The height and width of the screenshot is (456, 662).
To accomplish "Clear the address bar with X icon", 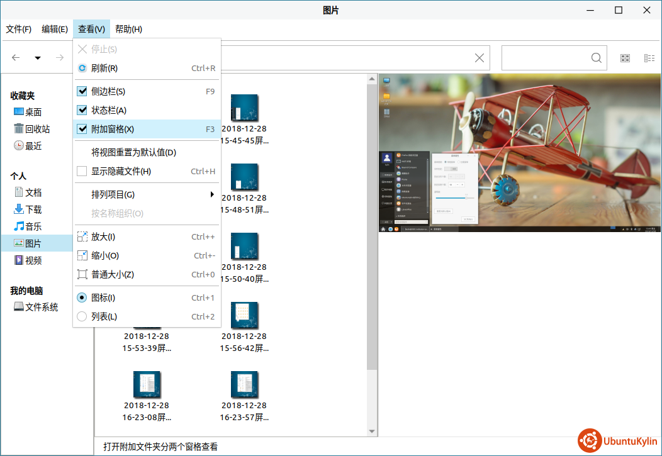I will pyautogui.click(x=480, y=58).
